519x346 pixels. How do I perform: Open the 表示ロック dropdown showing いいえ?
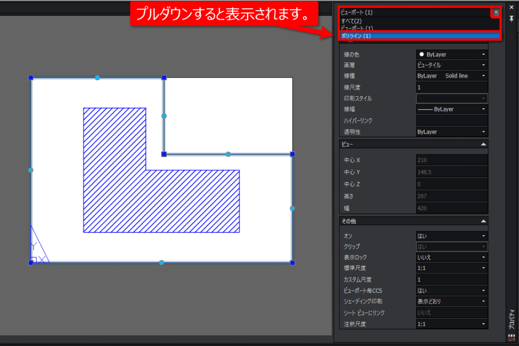pyautogui.click(x=452, y=257)
